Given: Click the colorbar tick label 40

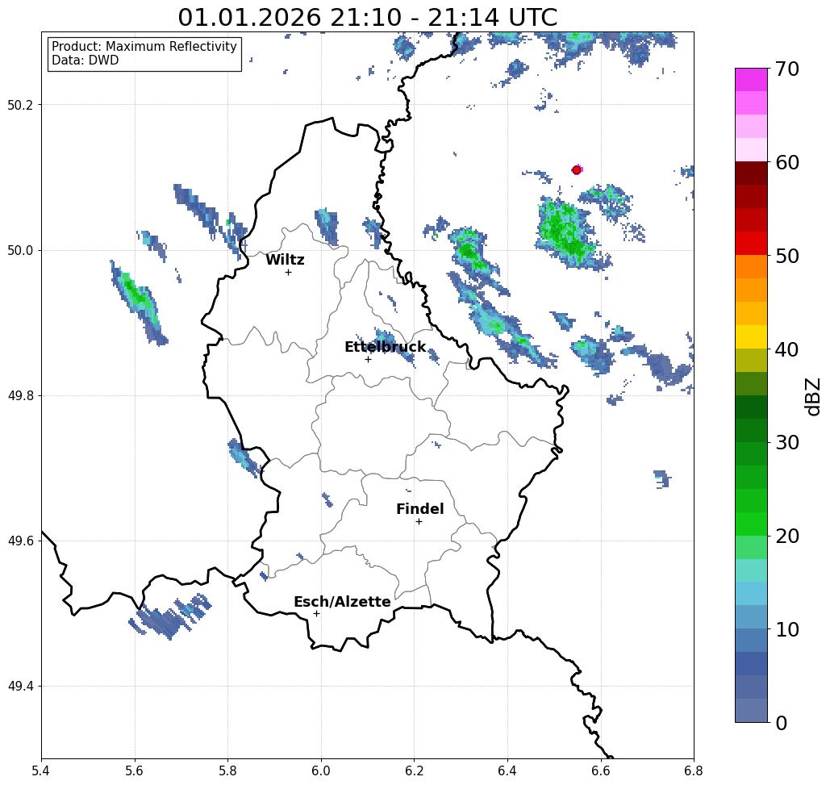Looking at the screenshot, I should point(787,349).
